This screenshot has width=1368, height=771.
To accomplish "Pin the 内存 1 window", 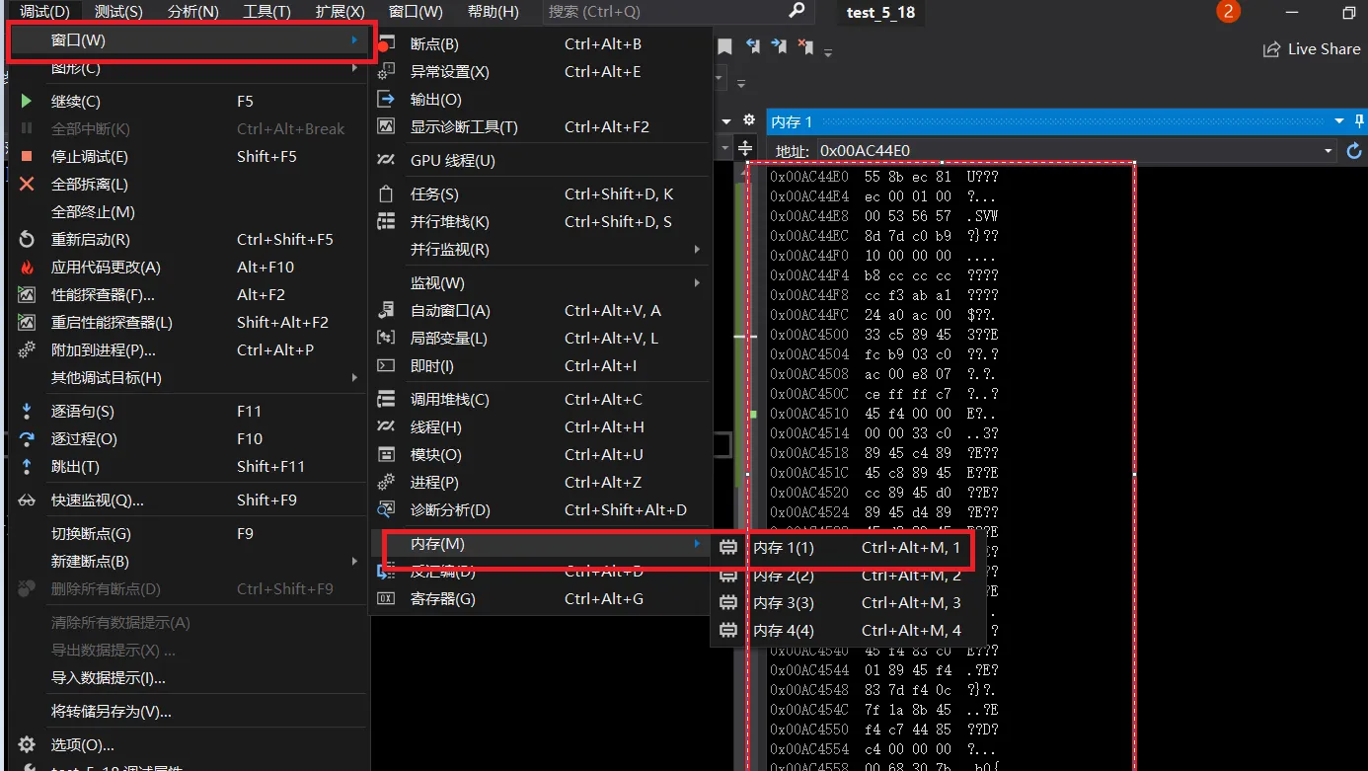I will [1357, 120].
